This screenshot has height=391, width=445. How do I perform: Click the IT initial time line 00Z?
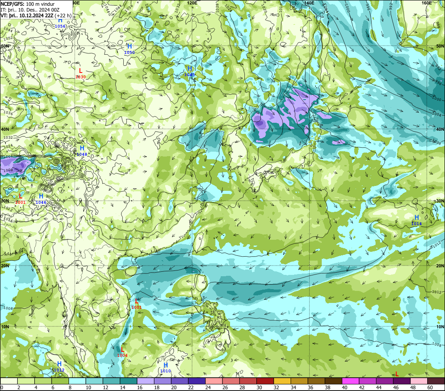[x=30, y=10]
